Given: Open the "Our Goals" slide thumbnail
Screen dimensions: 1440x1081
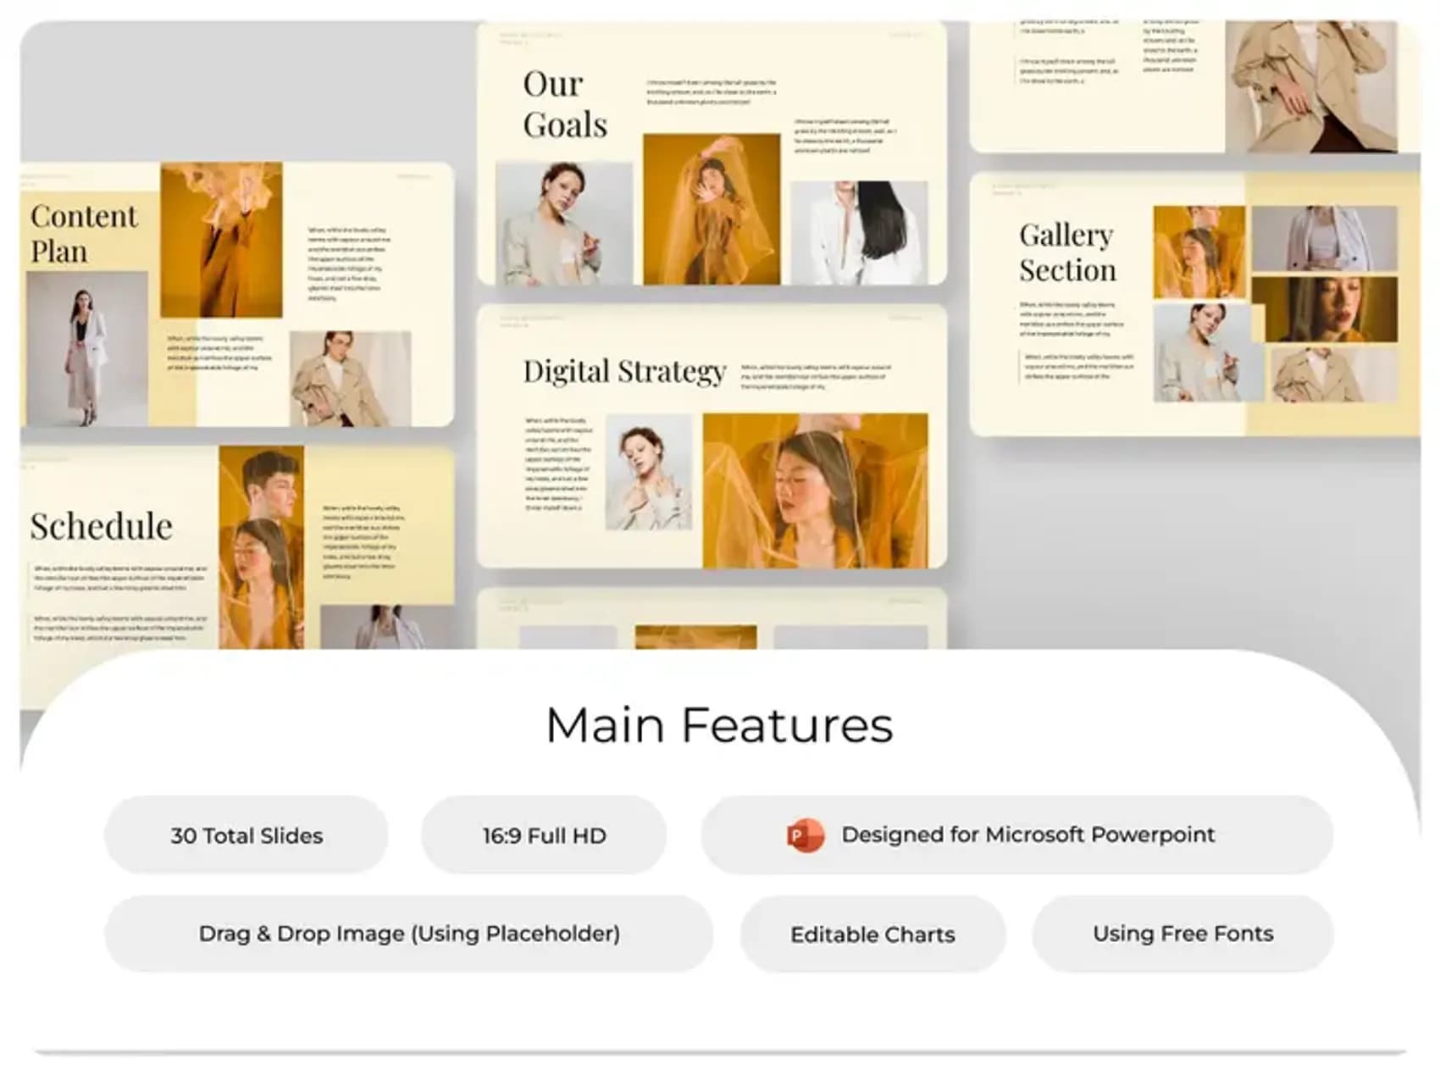Looking at the screenshot, I should point(712,153).
